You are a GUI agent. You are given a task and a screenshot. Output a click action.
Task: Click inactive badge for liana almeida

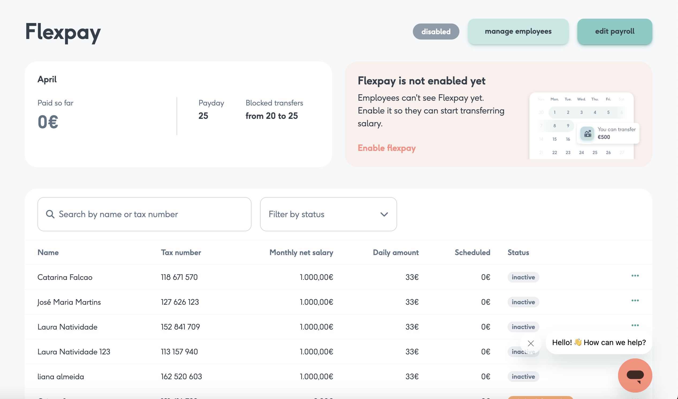[x=523, y=376]
